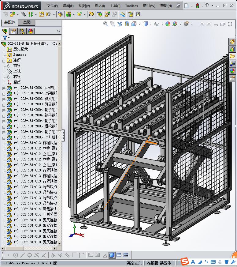This screenshot has height=267, width=237.
Task: Switch to the 装配体 tab
Action: tap(10, 22)
